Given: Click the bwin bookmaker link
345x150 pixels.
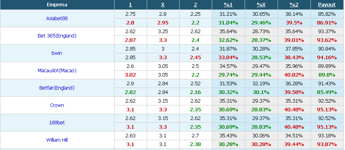Looking at the screenshot, I should point(57,53).
